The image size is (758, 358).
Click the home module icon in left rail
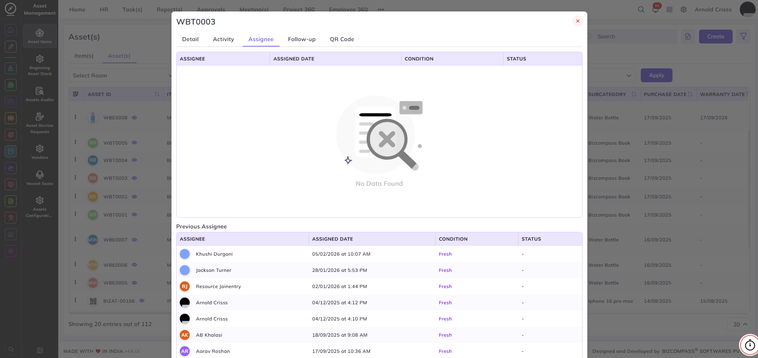(11, 30)
